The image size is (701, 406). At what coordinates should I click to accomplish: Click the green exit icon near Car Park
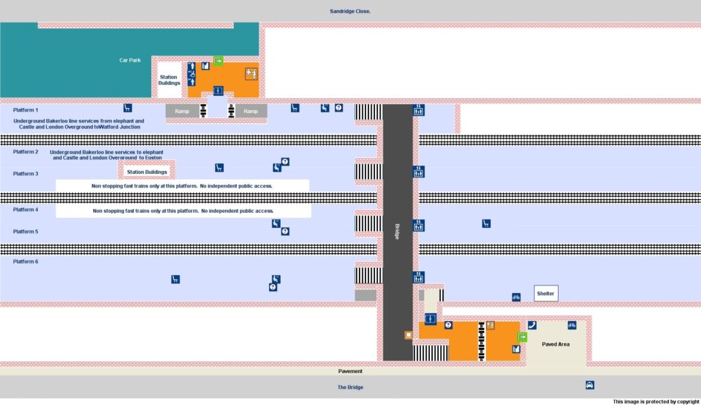tap(218, 61)
